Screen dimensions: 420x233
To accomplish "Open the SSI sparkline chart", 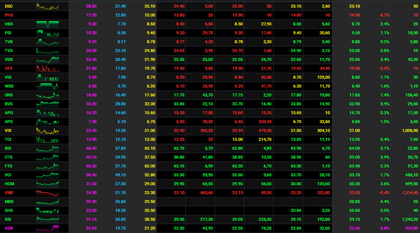I will pos(48,219).
